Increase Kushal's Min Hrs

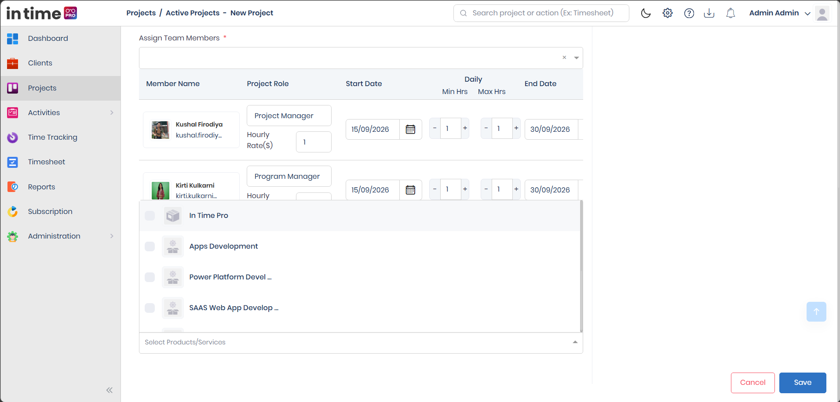click(465, 128)
